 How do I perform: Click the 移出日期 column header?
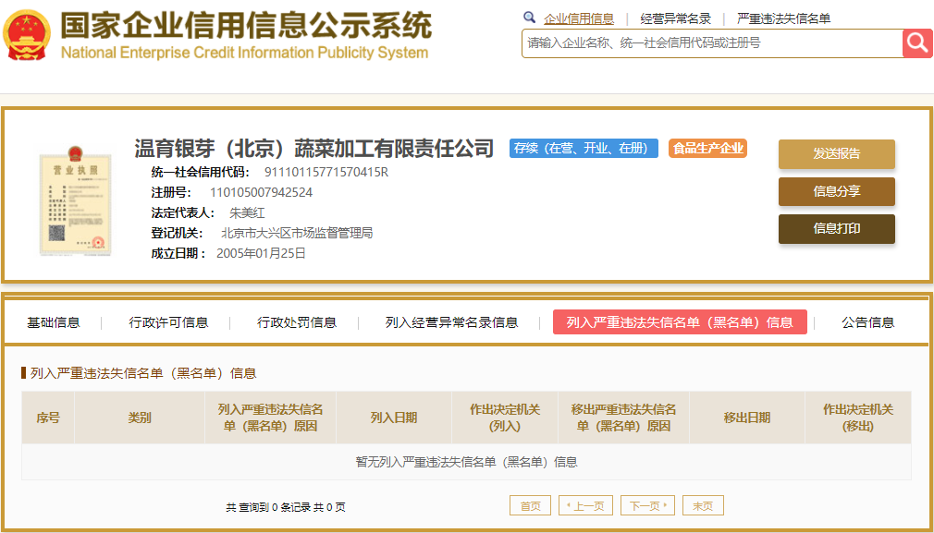click(747, 418)
